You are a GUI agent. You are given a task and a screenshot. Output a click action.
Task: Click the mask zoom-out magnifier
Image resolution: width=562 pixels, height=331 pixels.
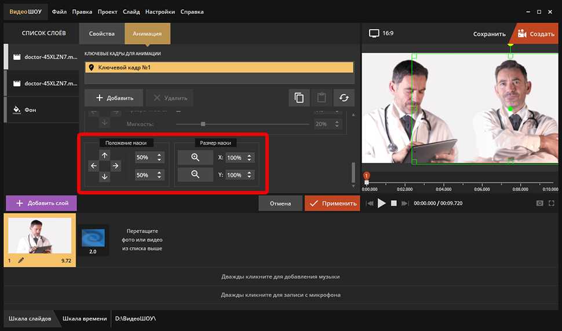195,175
